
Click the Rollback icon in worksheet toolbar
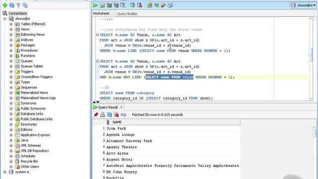pos(140,5)
